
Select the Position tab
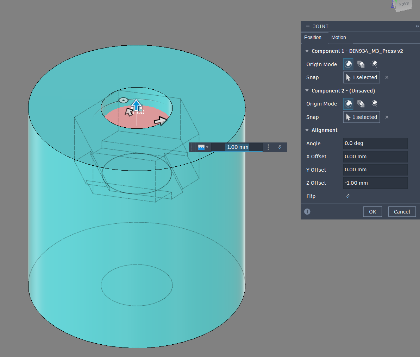tap(313, 37)
